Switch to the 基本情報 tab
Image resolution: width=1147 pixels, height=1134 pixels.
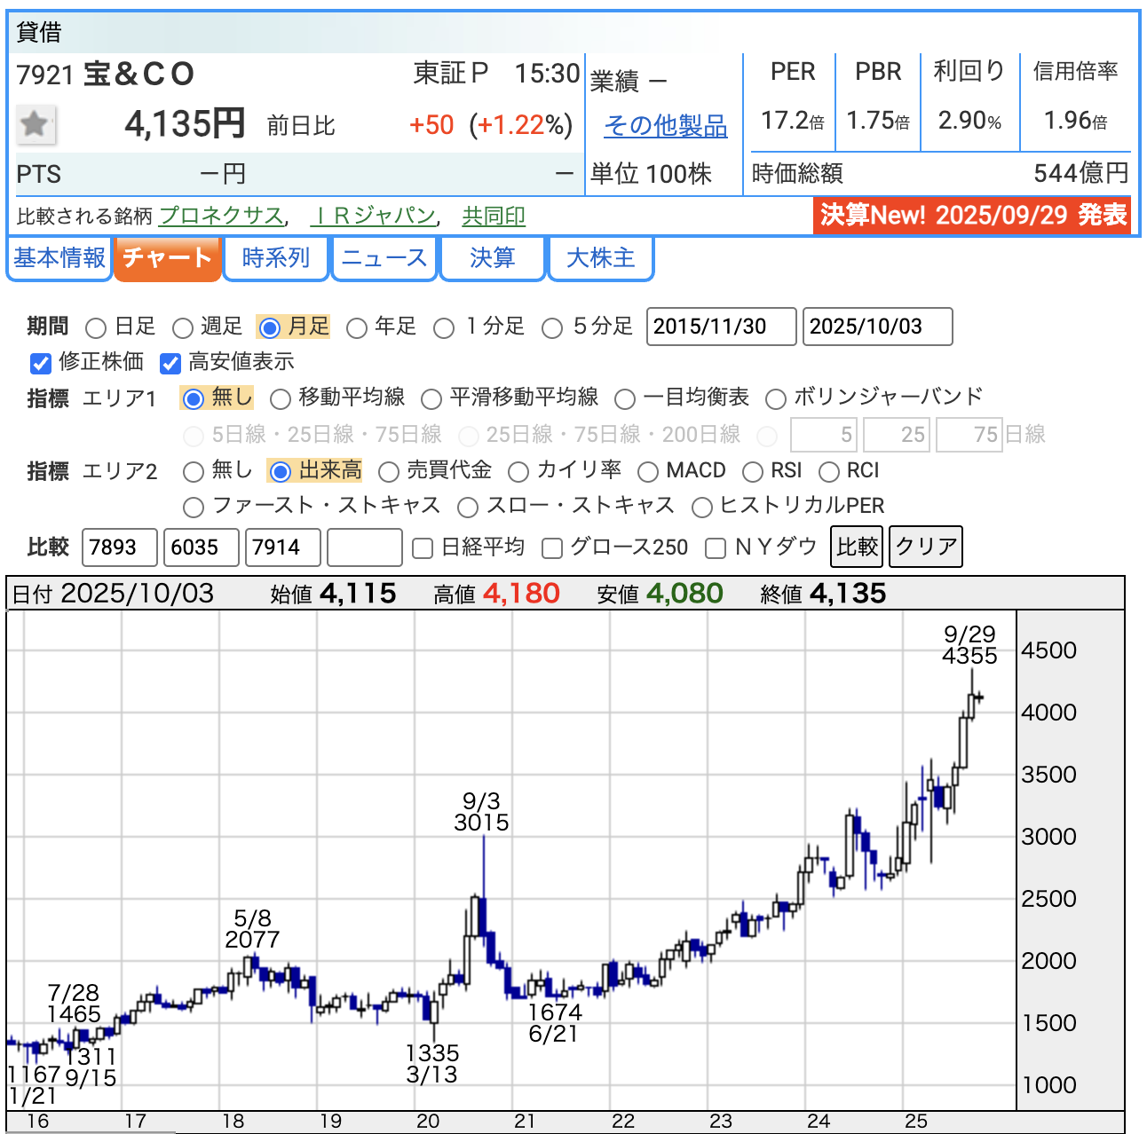[x=59, y=258]
